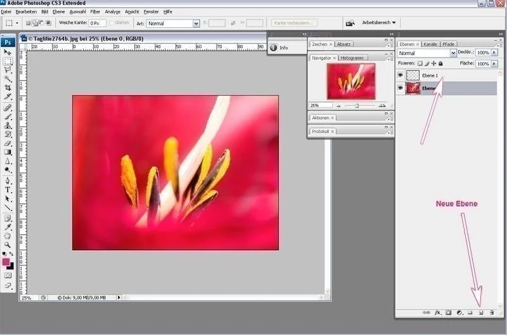The image size is (507, 335).
Task: Open the Art style dropdown
Action: (x=196, y=23)
